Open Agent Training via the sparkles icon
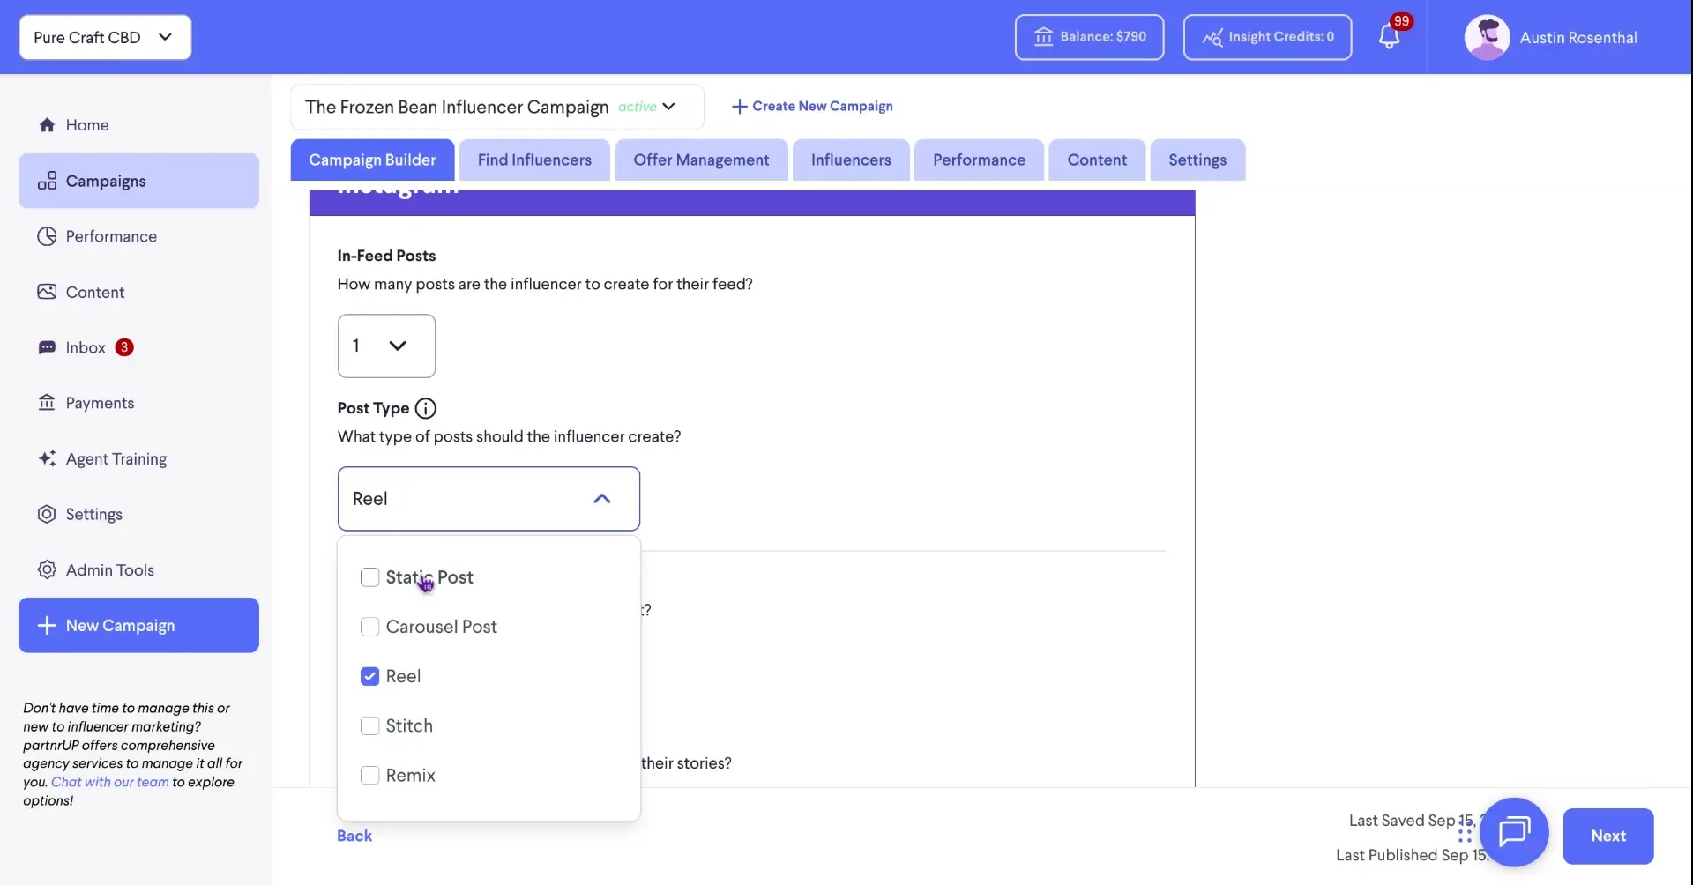 coord(47,458)
